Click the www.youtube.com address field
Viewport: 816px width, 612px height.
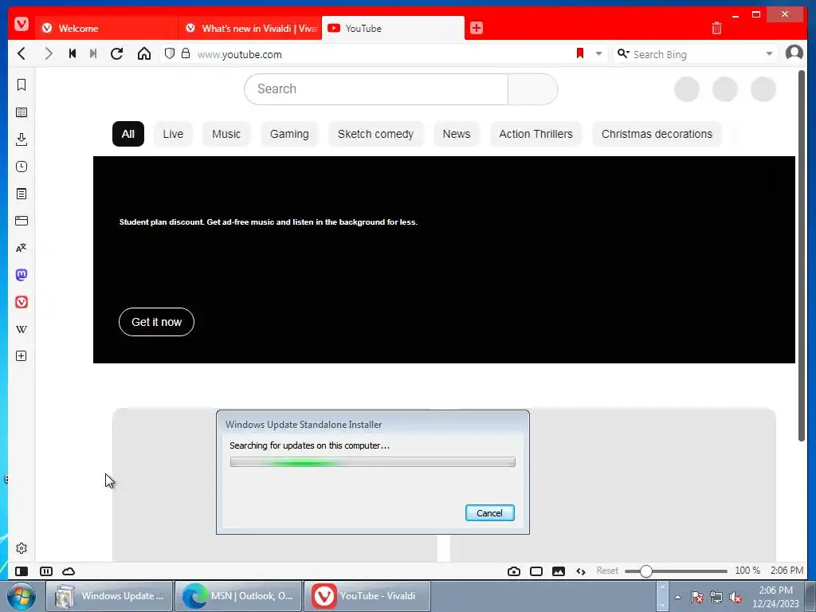tap(382, 54)
